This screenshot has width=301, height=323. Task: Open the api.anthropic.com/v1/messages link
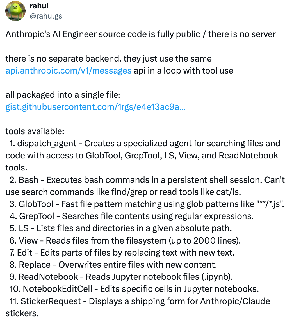(68, 71)
